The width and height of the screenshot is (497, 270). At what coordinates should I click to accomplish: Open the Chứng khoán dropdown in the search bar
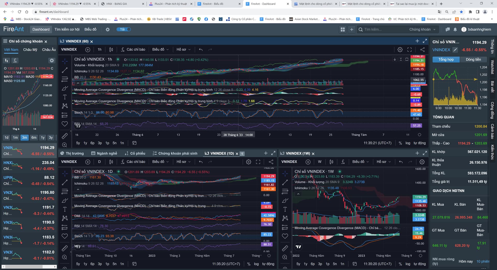(422, 29)
